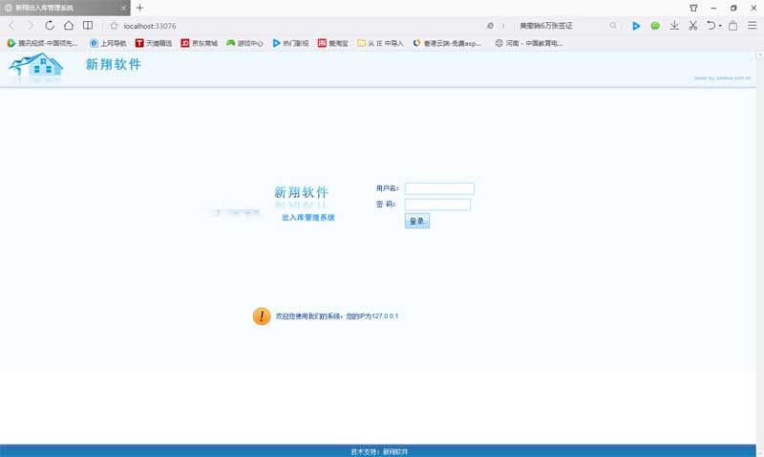Open the downloads arrow icon
Viewport: 764px width, 457px height.
coord(674,26)
